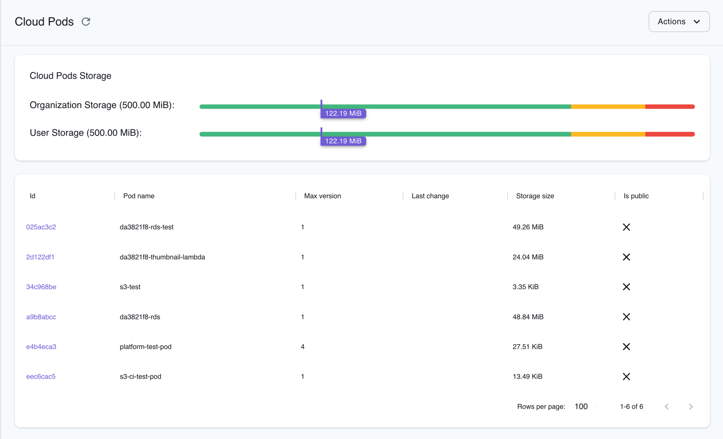
Task: Refresh the Cloud Pods list
Action: point(85,21)
